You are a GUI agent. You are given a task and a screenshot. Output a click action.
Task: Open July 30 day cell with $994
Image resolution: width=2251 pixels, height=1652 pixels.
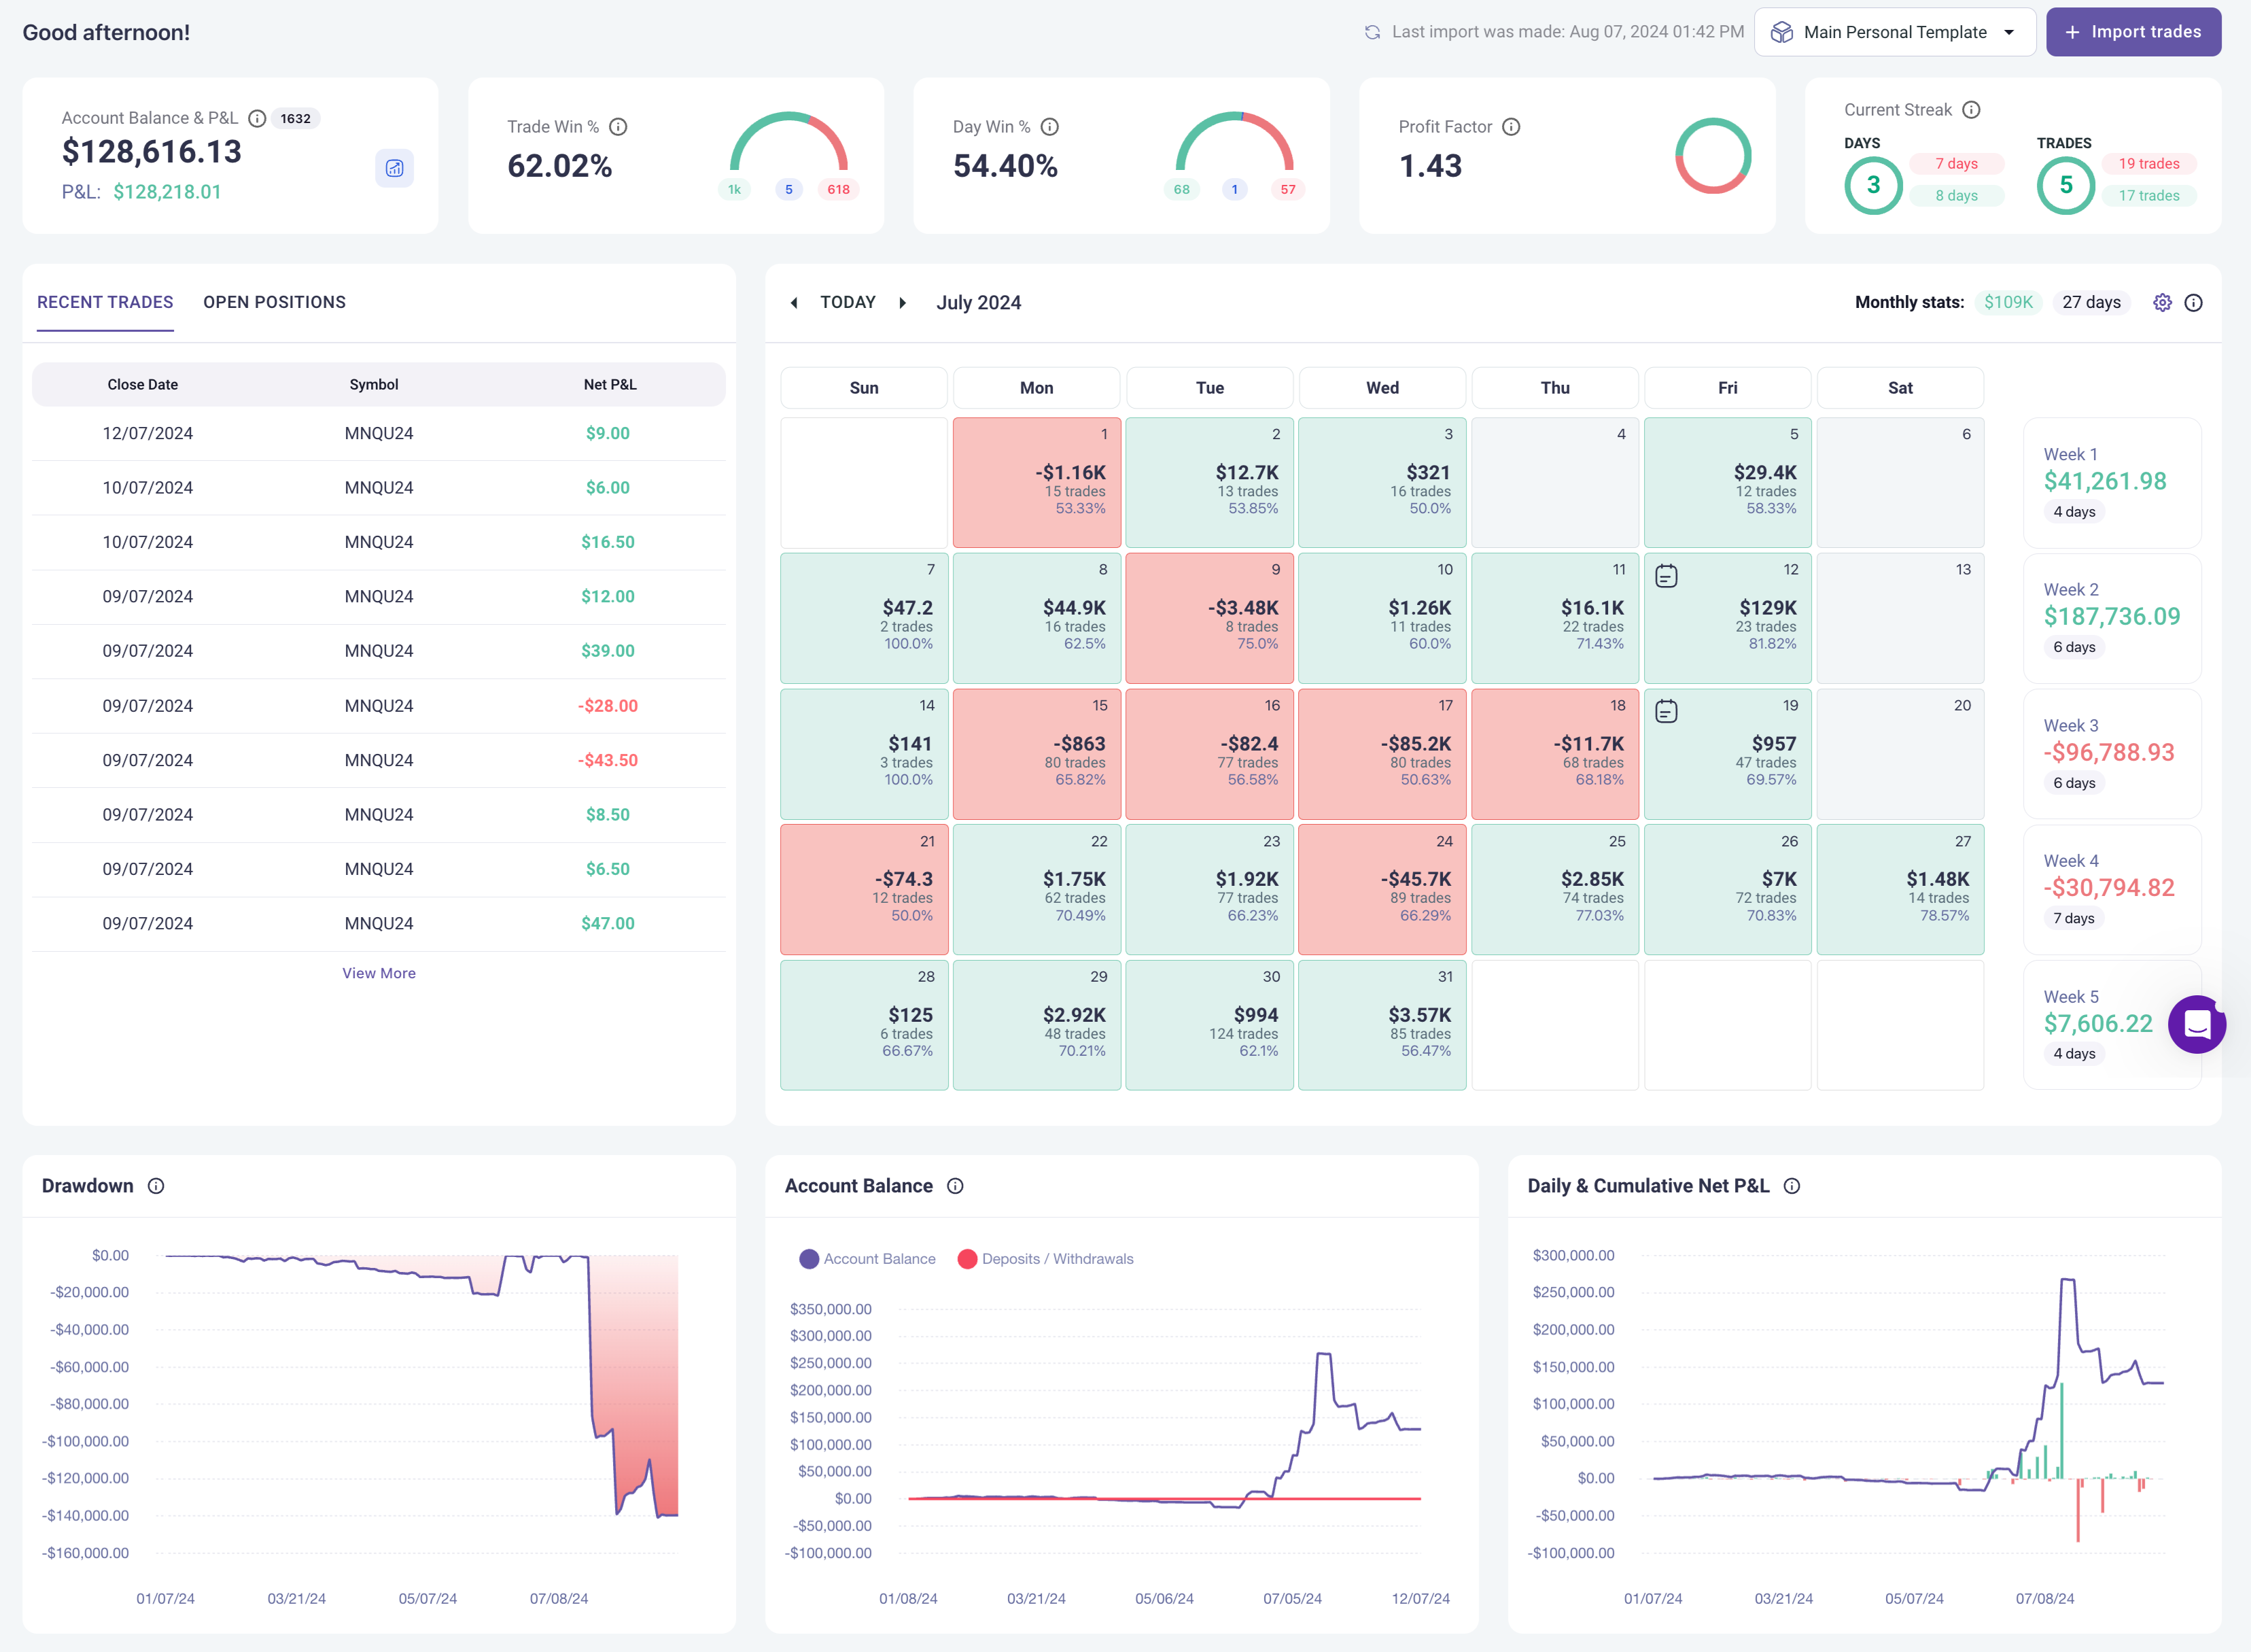1210,1025
